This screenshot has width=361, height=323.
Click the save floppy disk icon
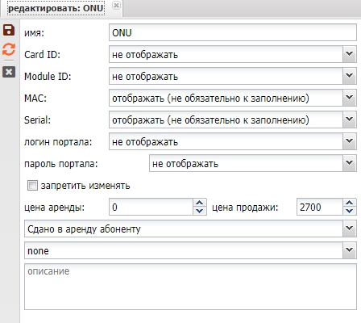pos(9,30)
